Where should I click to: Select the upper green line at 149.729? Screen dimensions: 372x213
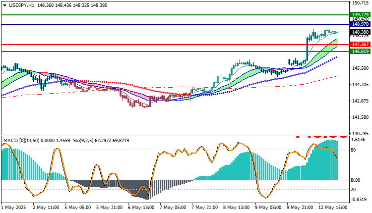click(x=175, y=15)
